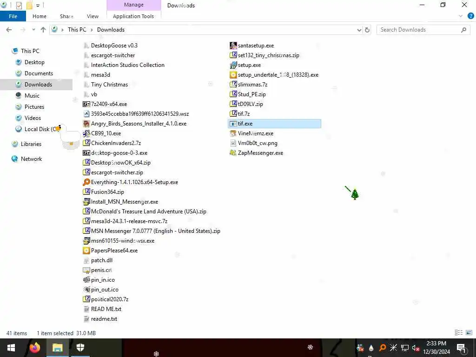Click the 7z2409-x64.exe icon
The height and width of the screenshot is (357, 476).
tap(86, 104)
